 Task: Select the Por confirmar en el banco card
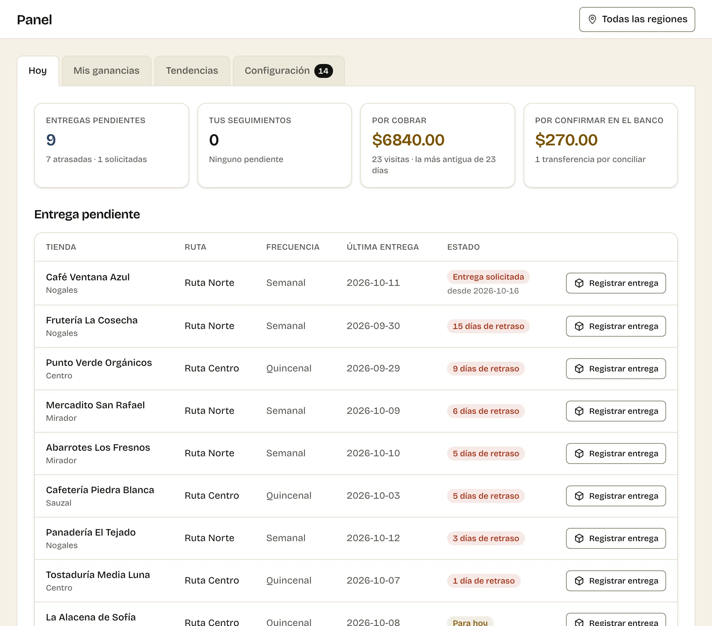pos(600,145)
